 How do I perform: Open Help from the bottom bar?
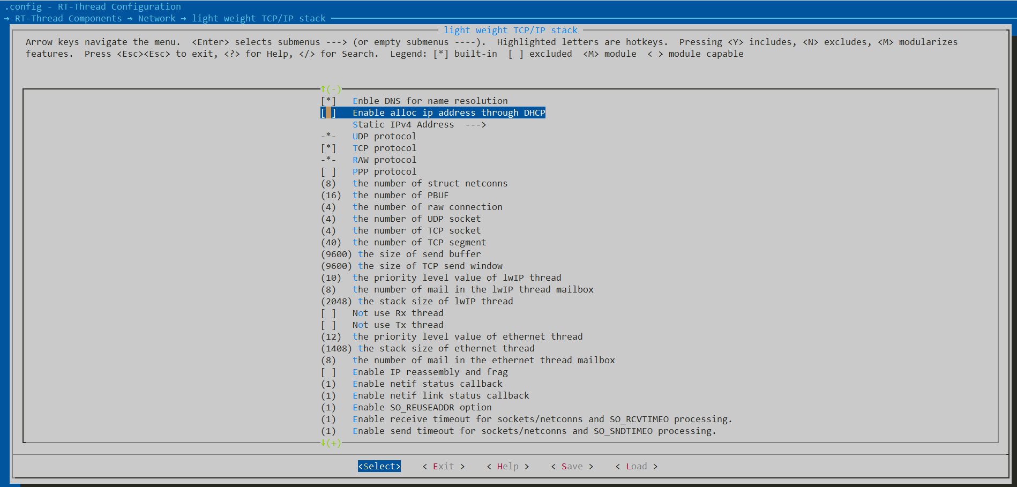click(x=508, y=466)
